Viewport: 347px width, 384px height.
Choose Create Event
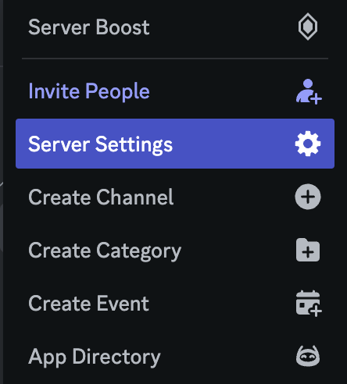pyautogui.click(x=175, y=304)
